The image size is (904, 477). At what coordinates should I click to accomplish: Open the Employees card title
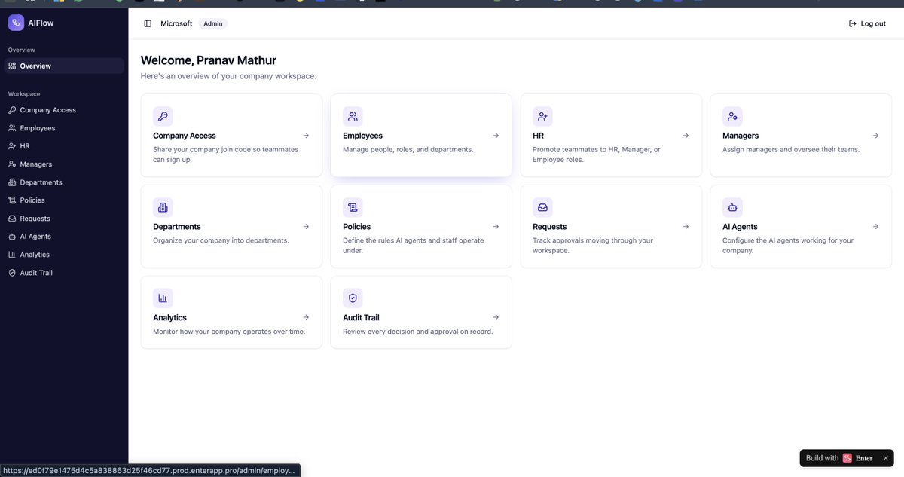click(362, 136)
